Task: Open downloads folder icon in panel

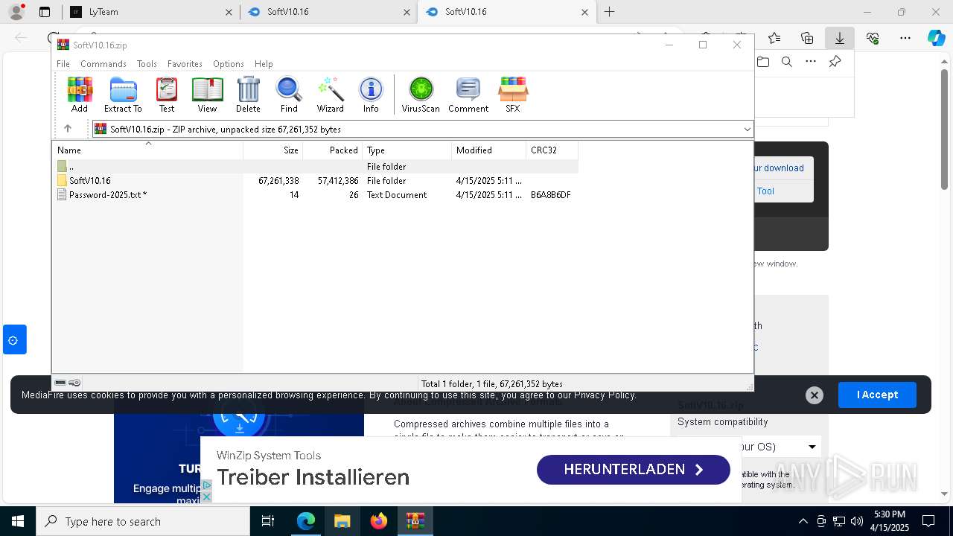Action: point(763,62)
